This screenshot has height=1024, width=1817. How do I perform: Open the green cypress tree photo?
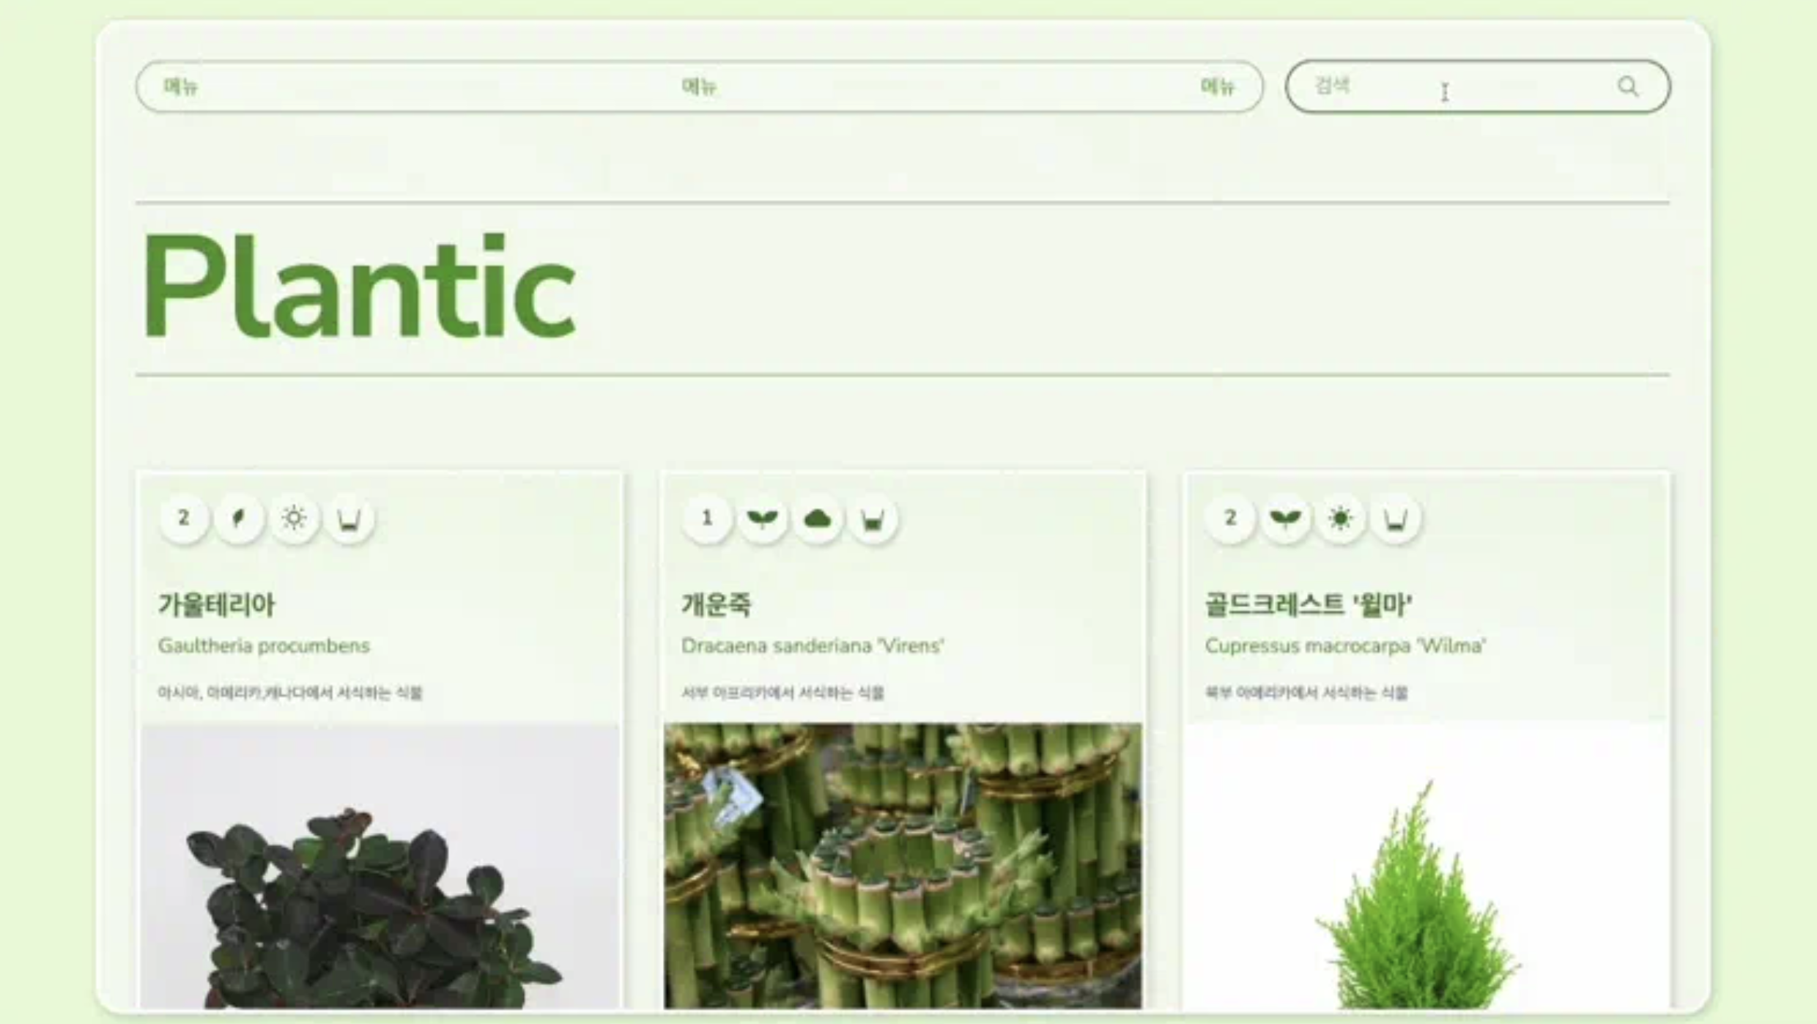point(1426,866)
